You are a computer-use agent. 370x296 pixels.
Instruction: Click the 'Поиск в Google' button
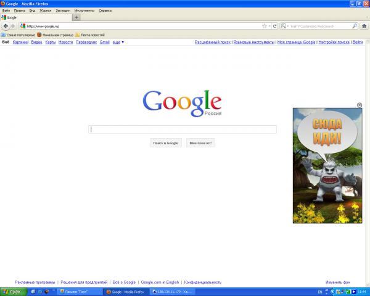click(166, 143)
